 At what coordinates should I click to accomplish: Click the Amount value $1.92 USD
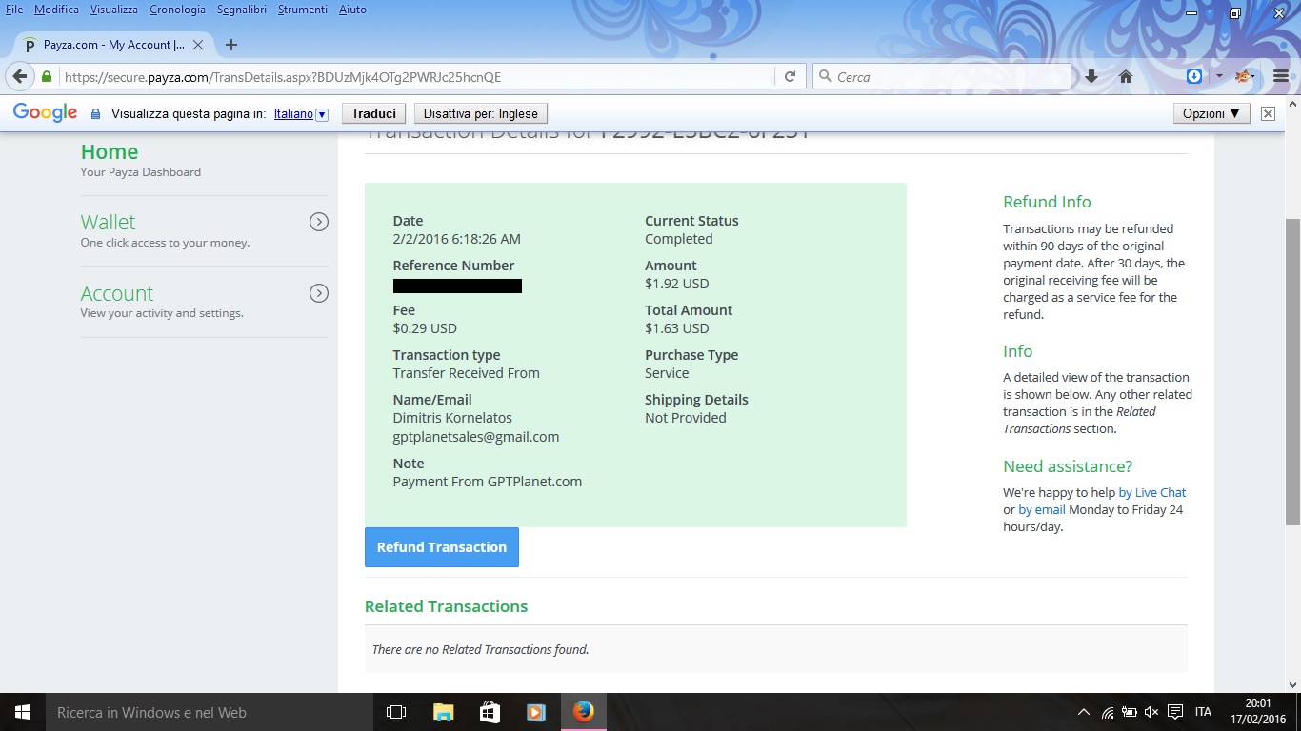677,284
